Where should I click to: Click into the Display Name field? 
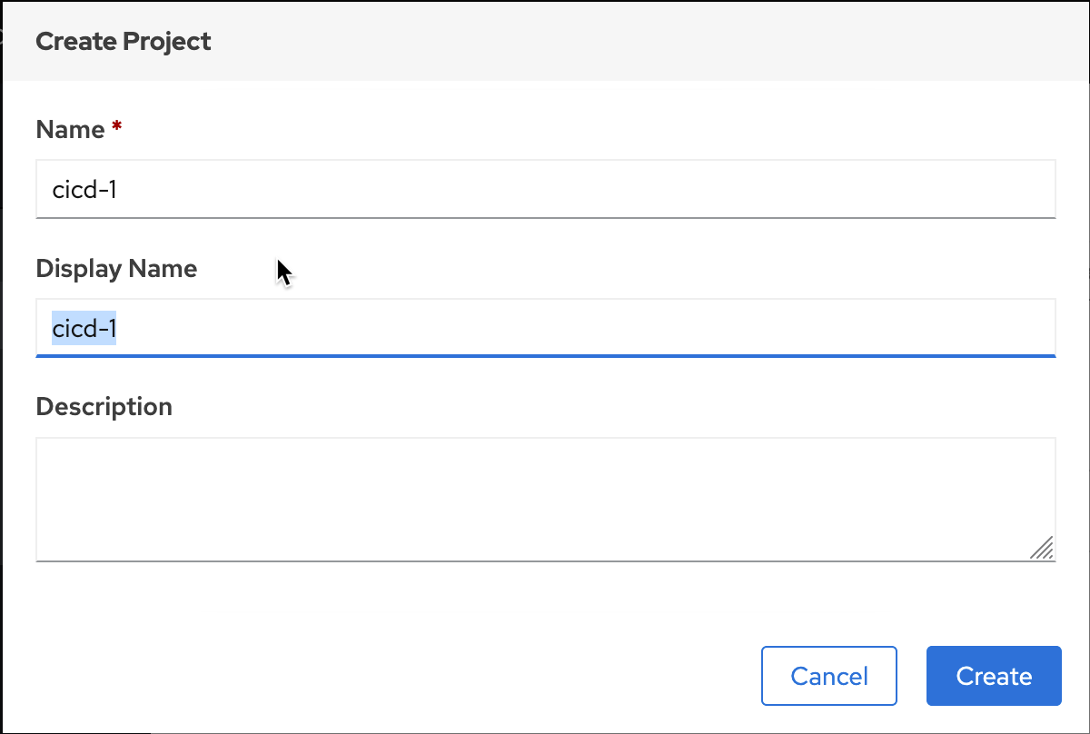point(546,328)
